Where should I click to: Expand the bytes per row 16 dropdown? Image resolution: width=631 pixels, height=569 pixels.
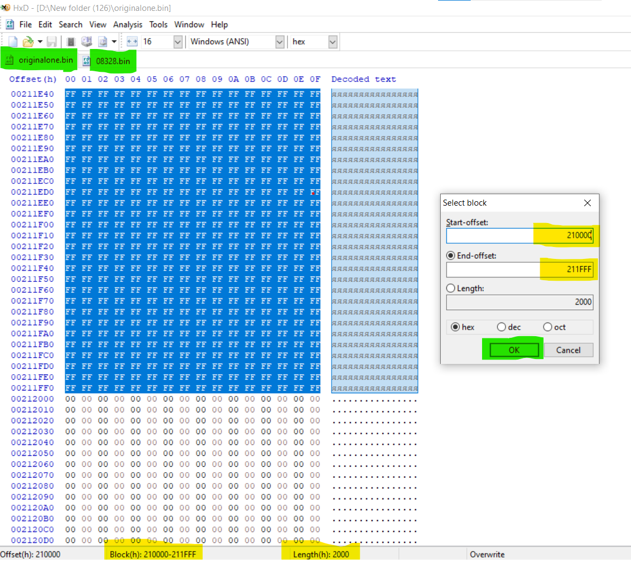tap(178, 42)
